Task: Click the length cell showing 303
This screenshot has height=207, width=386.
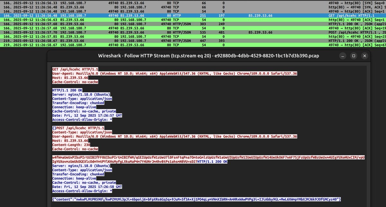Action: click(203, 24)
